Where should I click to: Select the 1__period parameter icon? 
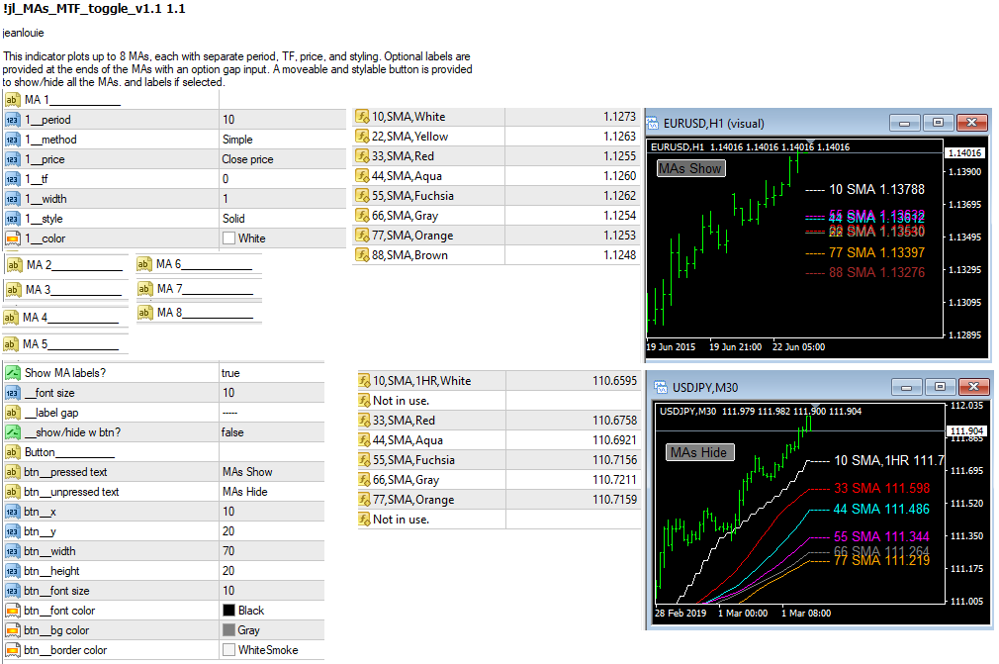[x=12, y=120]
